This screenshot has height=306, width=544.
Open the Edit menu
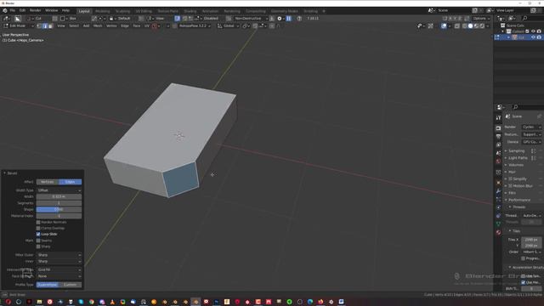click(23, 11)
